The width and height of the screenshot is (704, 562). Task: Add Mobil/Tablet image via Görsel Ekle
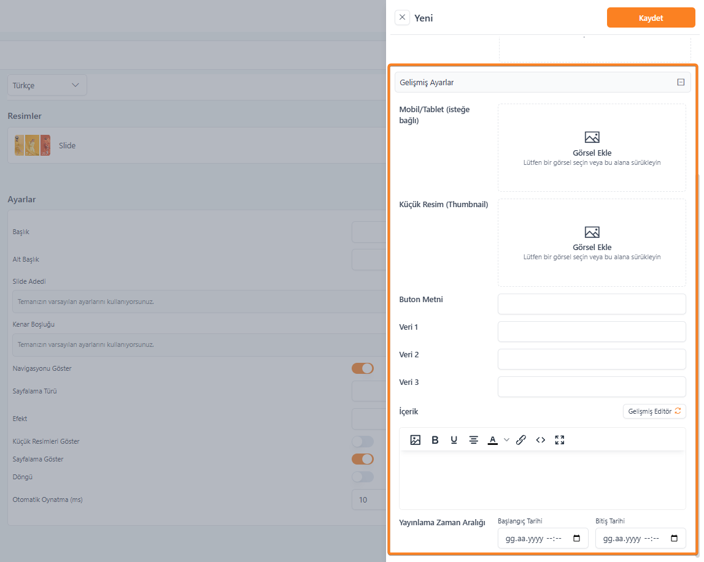click(x=592, y=148)
